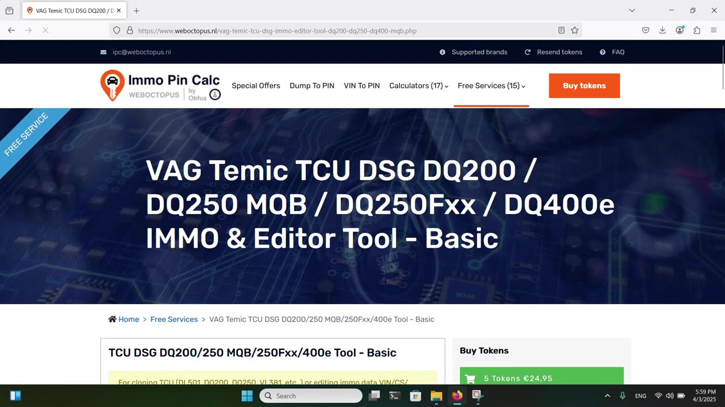Click the question mark icon beside FAQ
Viewport: 725px width, 407px height.
[603, 52]
